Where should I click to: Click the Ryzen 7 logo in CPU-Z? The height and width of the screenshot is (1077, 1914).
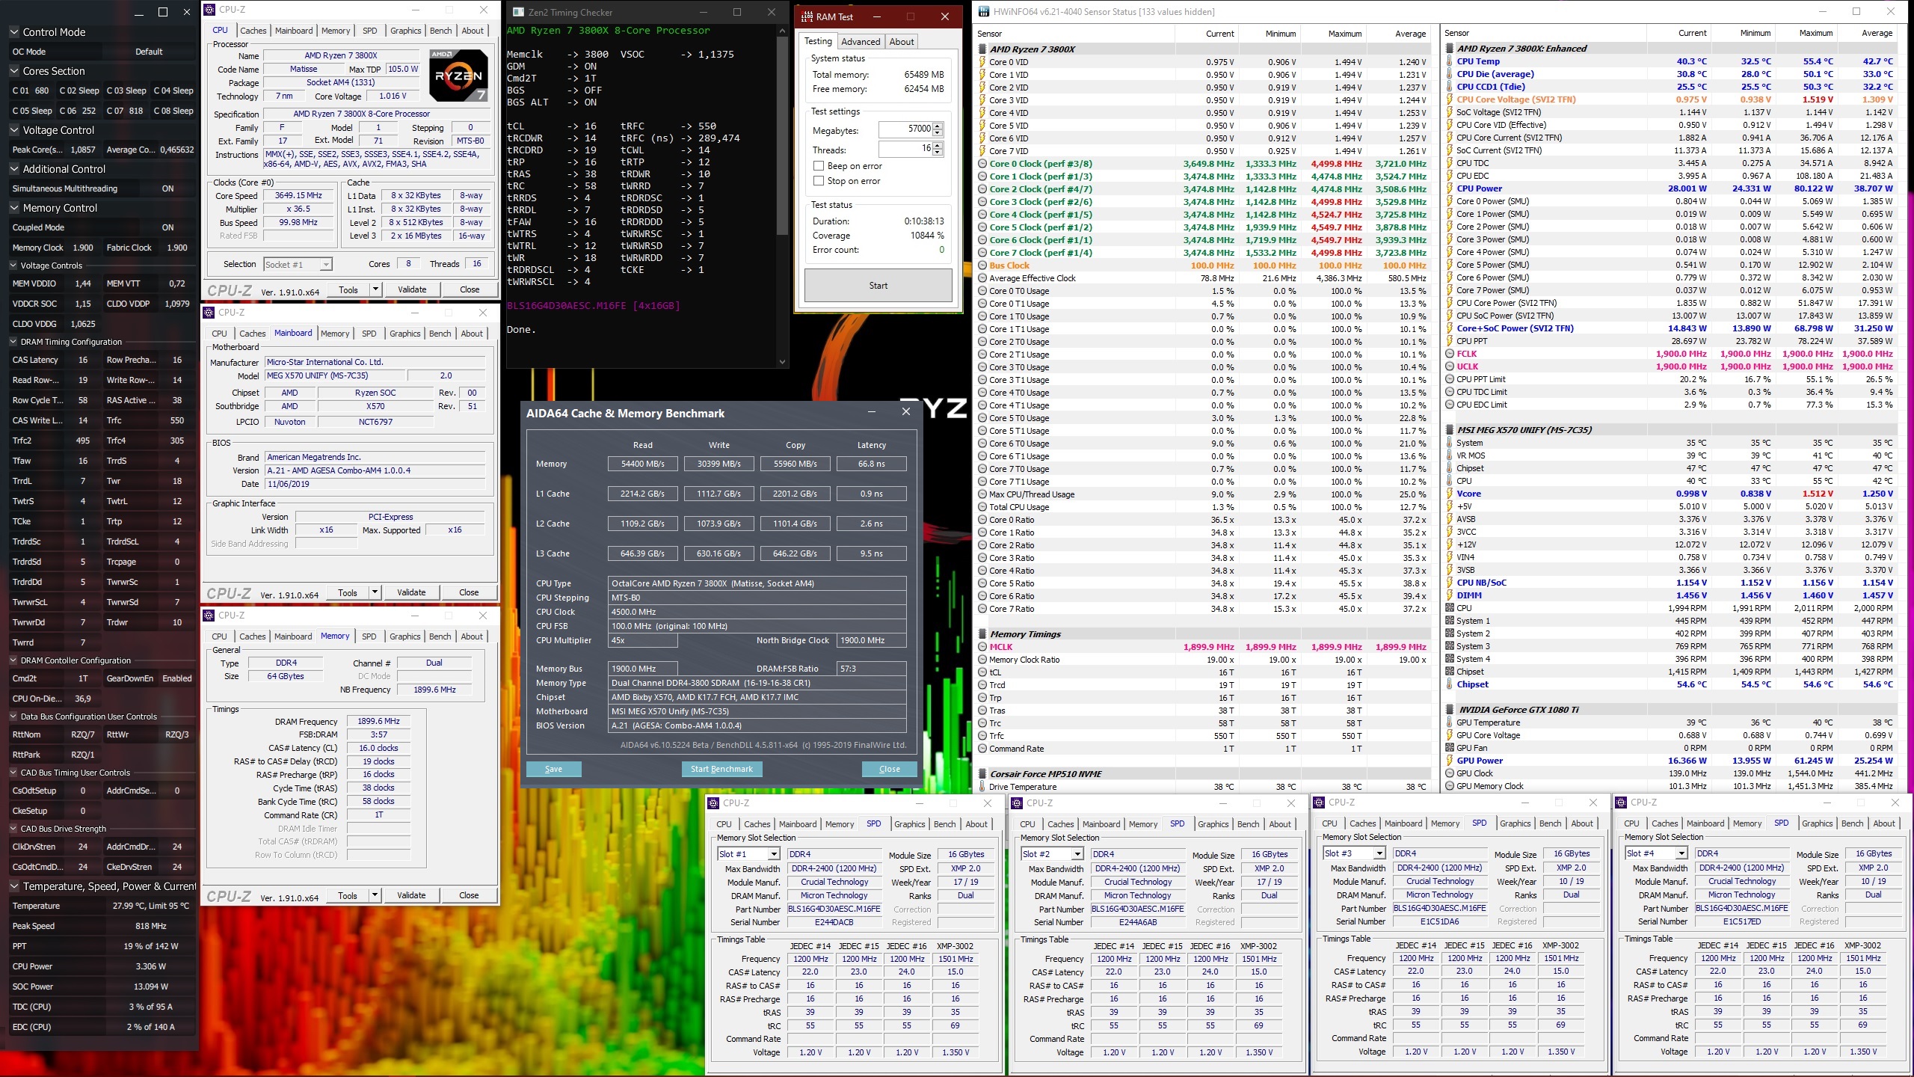coord(458,76)
